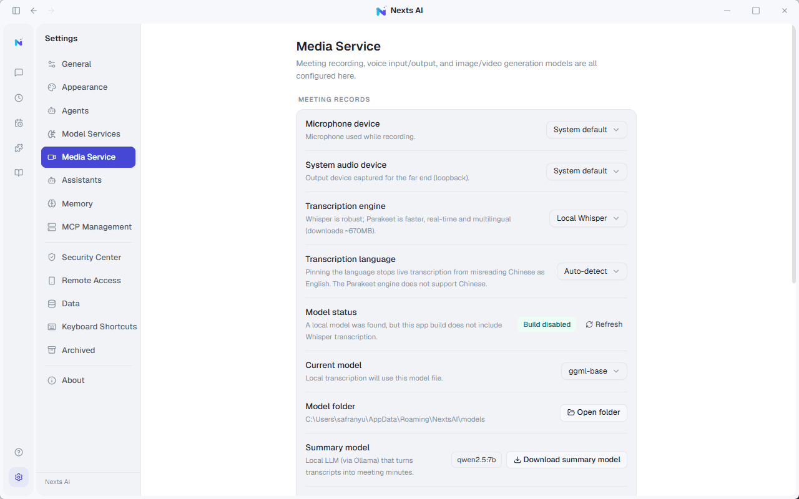Go forward with the right arrow icon
The width and height of the screenshot is (799, 499).
pyautogui.click(x=51, y=11)
